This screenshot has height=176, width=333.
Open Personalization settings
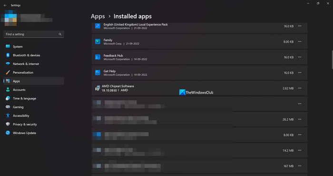[34, 72]
